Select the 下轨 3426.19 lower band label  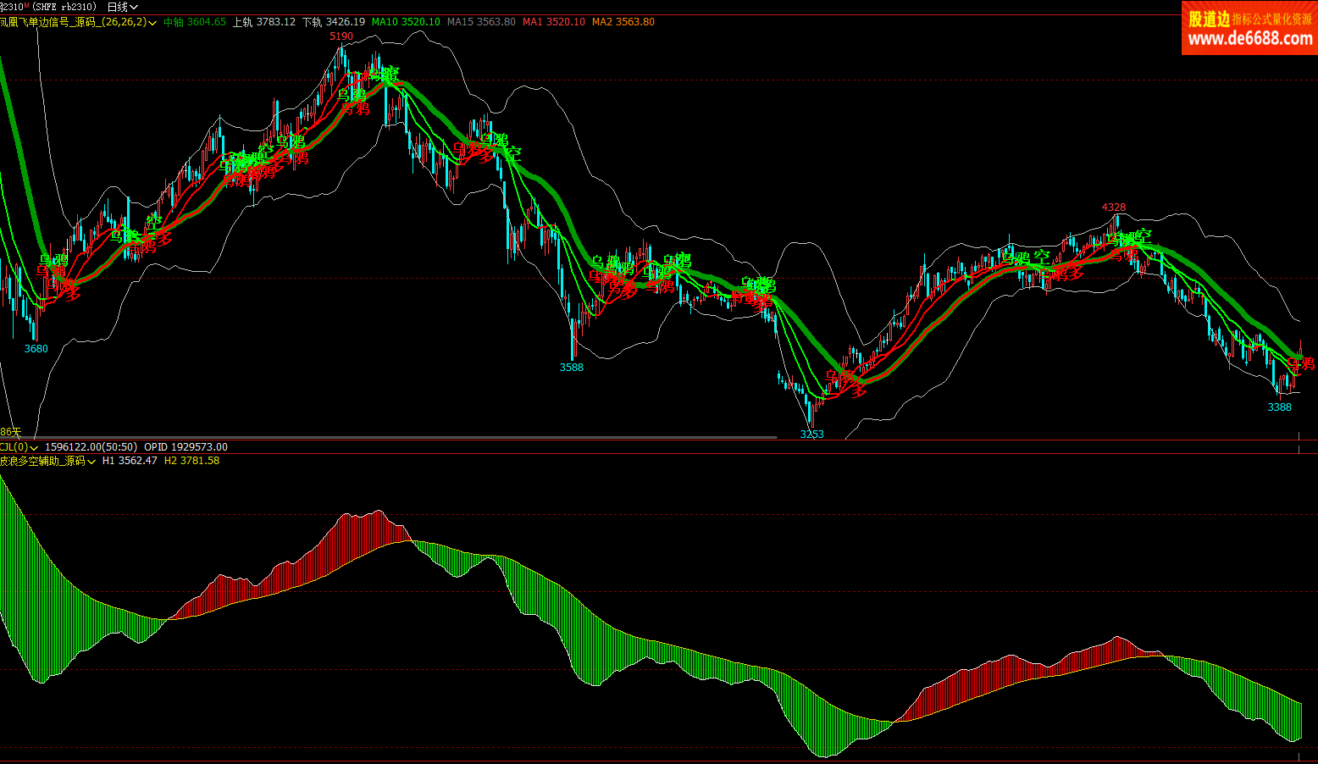[334, 22]
